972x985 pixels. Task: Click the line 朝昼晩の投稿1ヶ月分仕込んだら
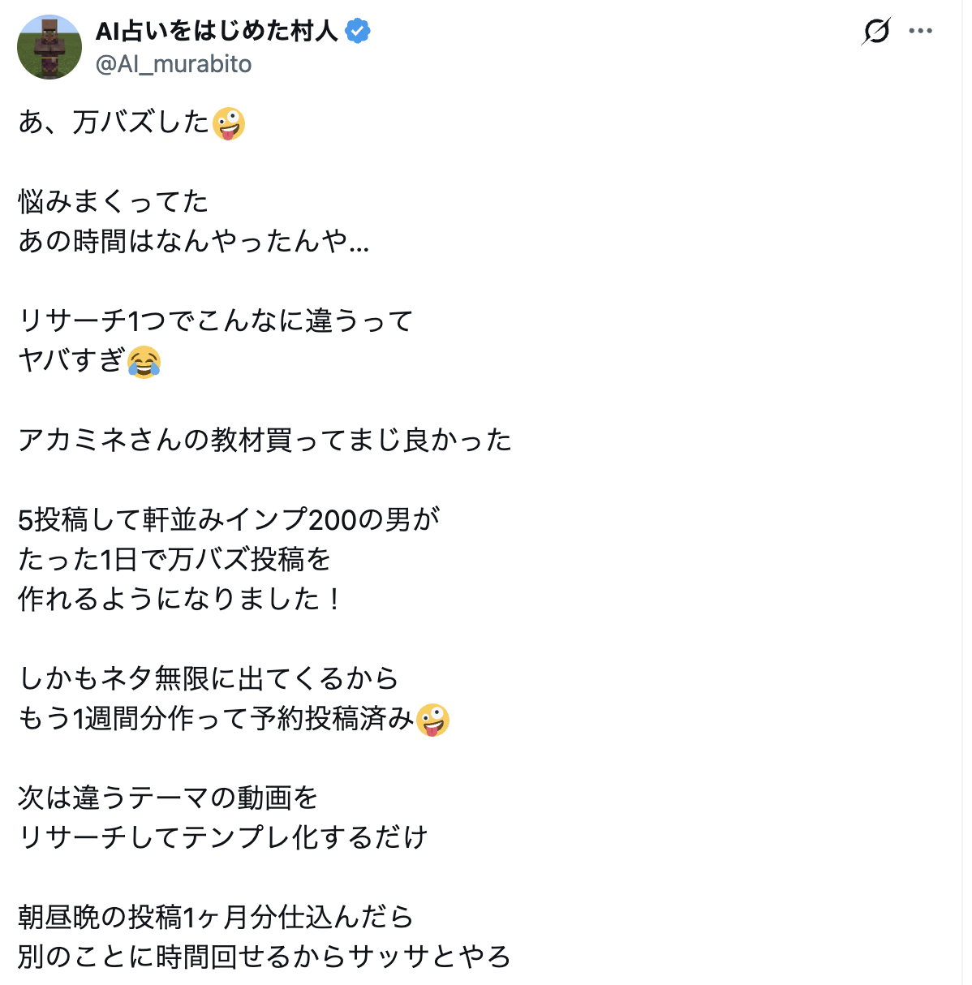tap(216, 918)
